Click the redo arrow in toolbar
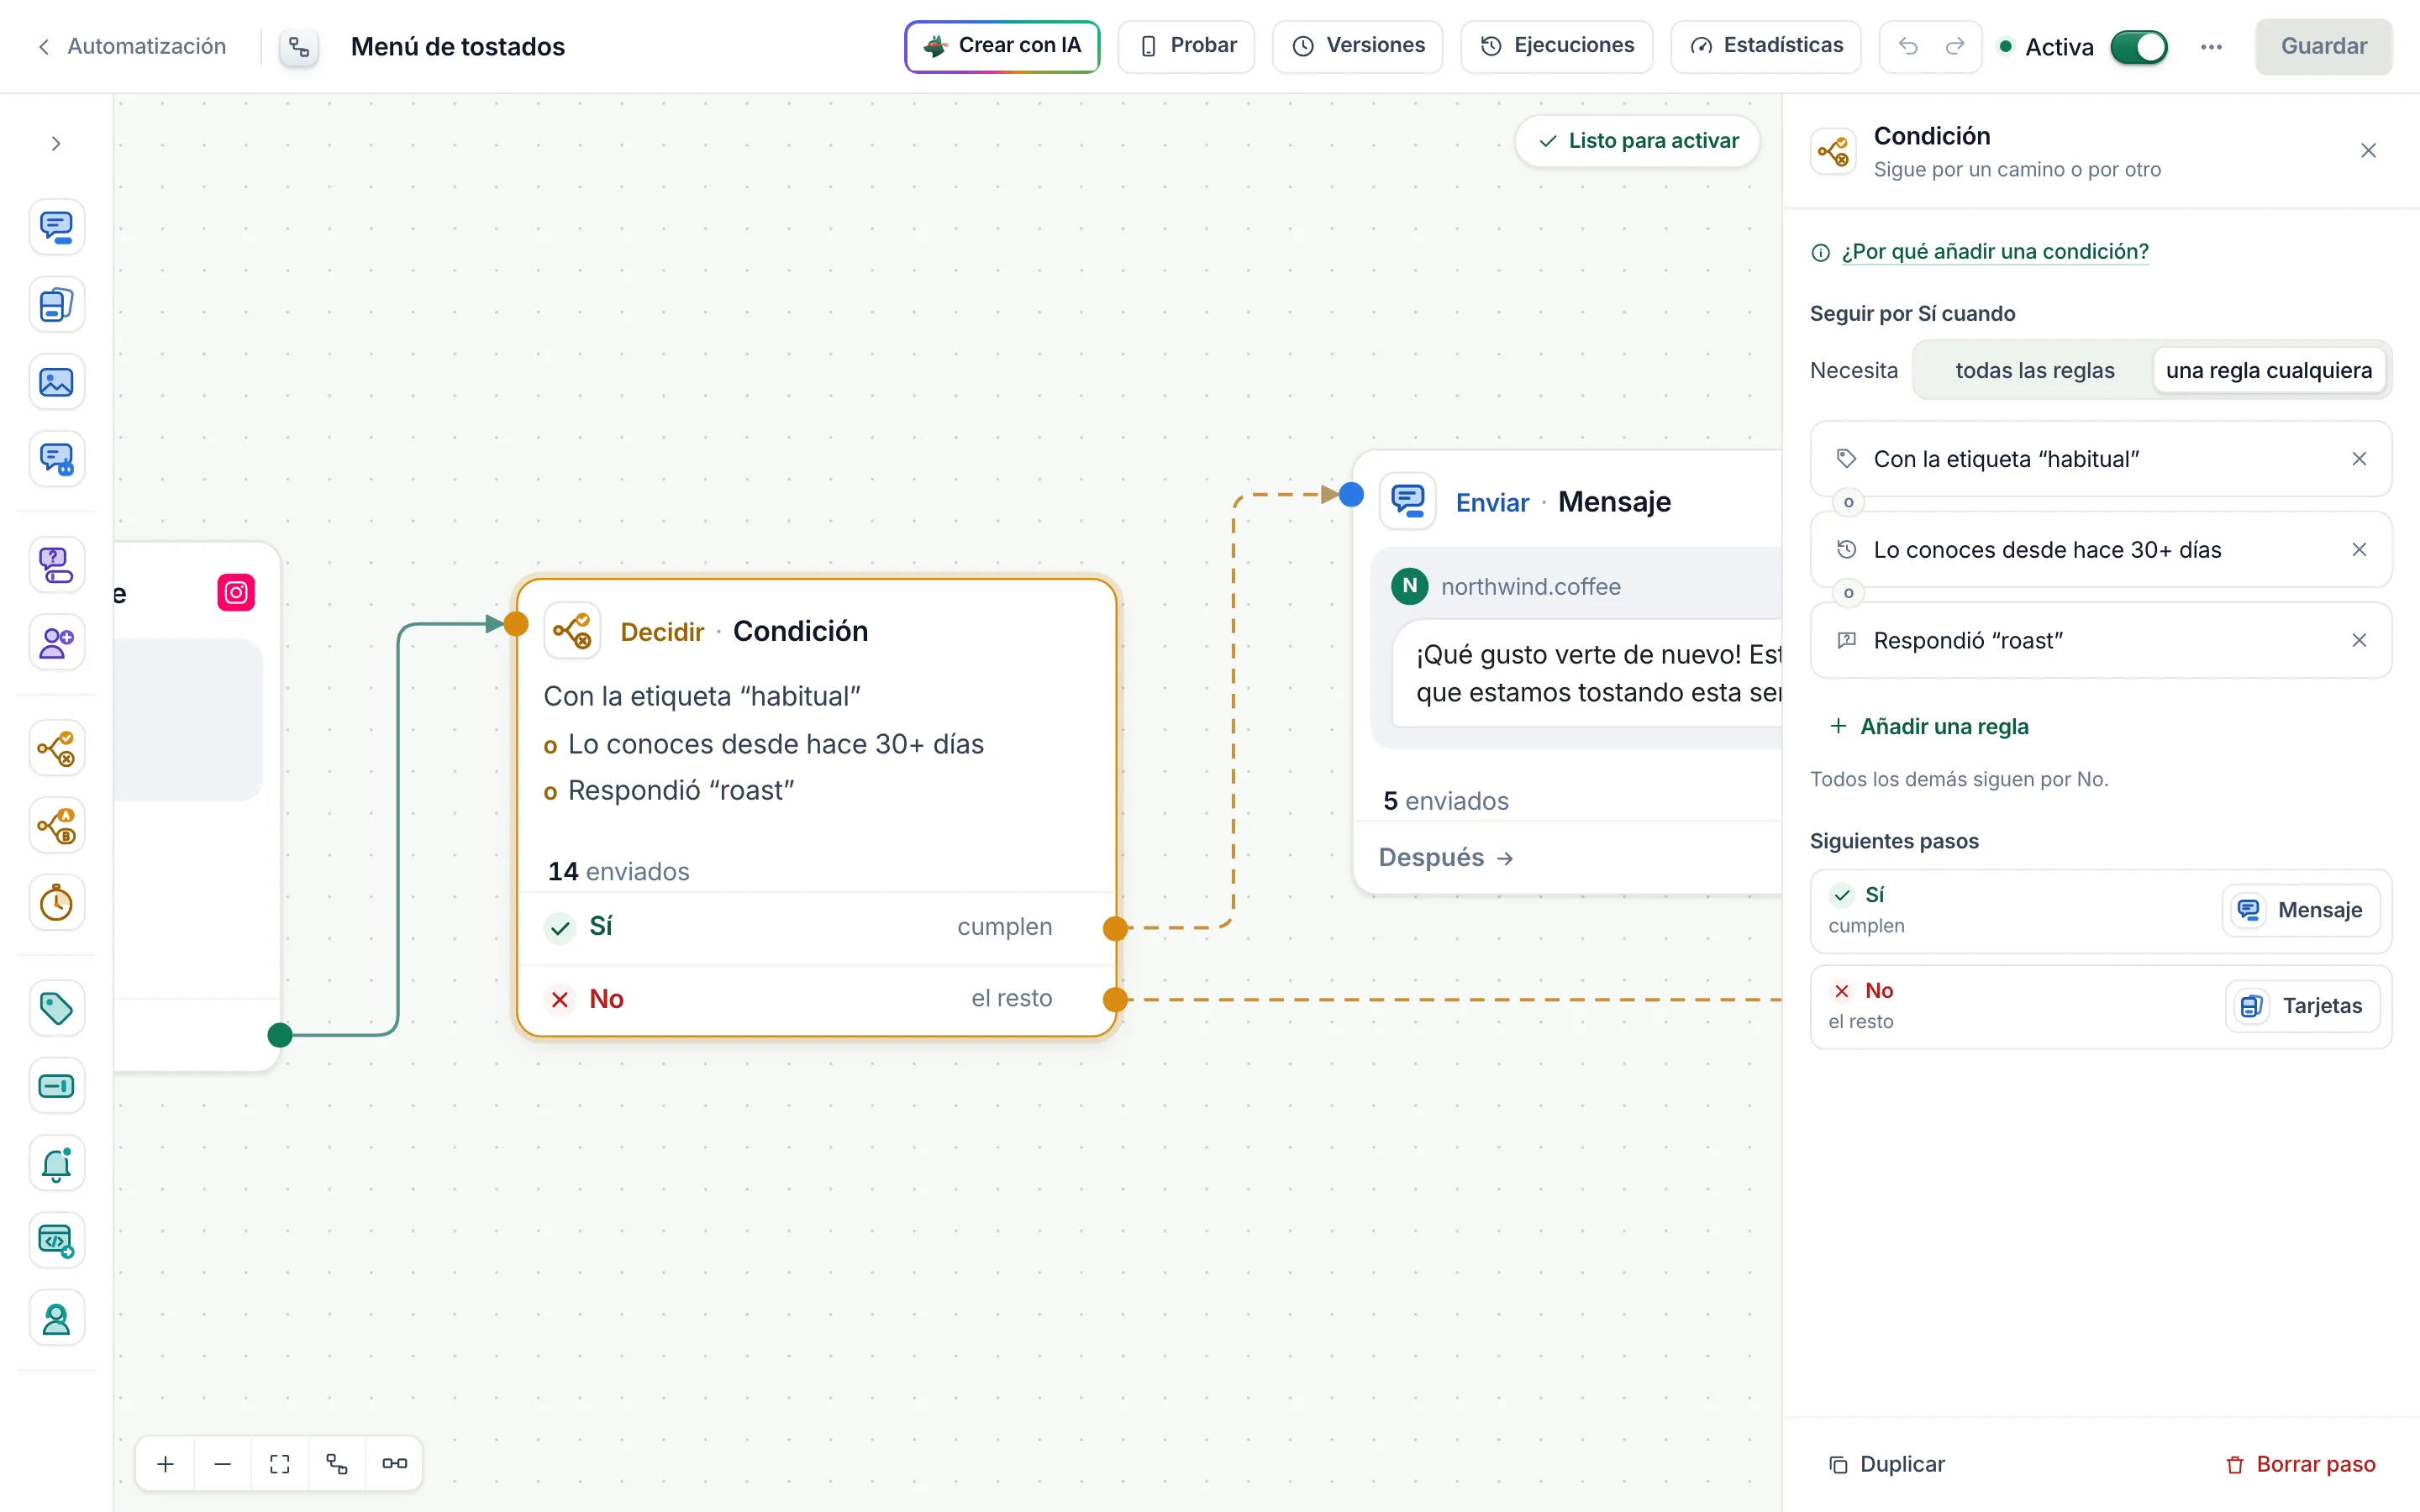 click(x=1954, y=46)
